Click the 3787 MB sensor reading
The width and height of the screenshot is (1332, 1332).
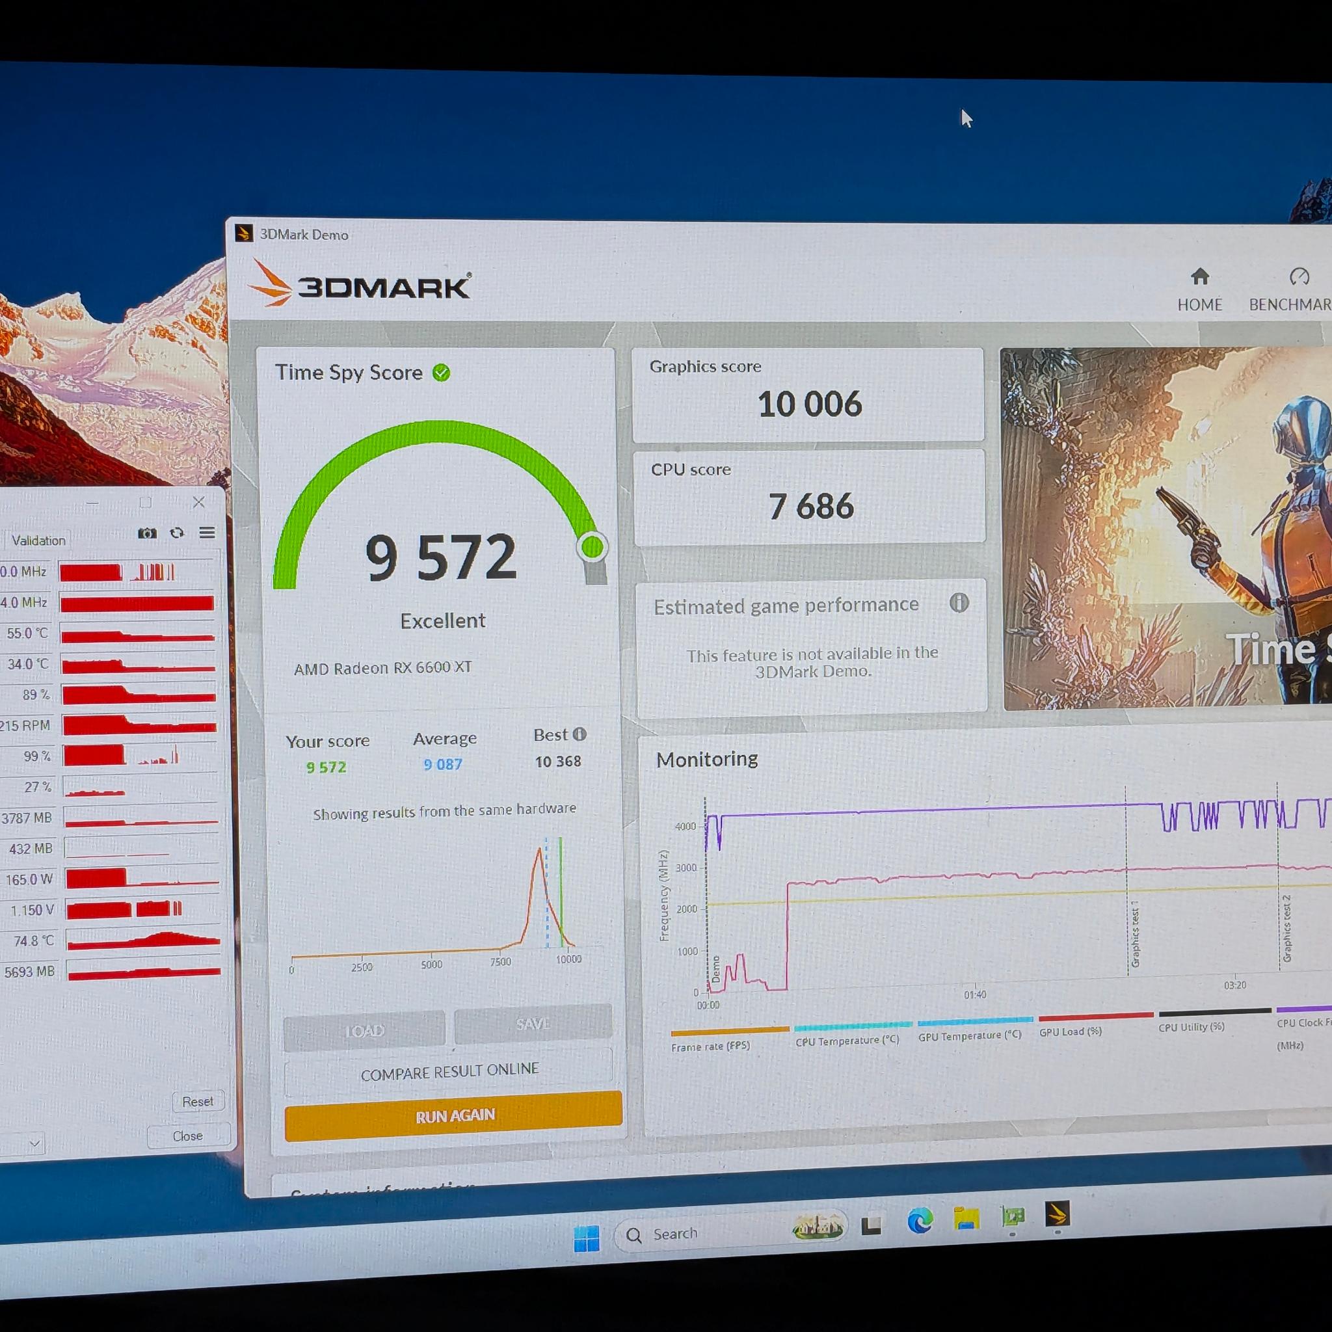(x=27, y=818)
